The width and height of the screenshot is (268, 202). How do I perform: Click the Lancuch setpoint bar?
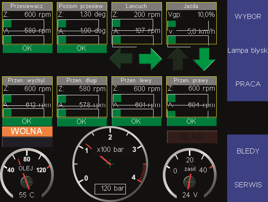[x=135, y=23]
